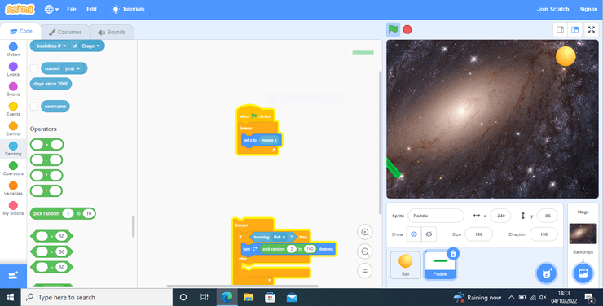
Task: Select the Ball sprite thumbnail
Action: [405, 264]
